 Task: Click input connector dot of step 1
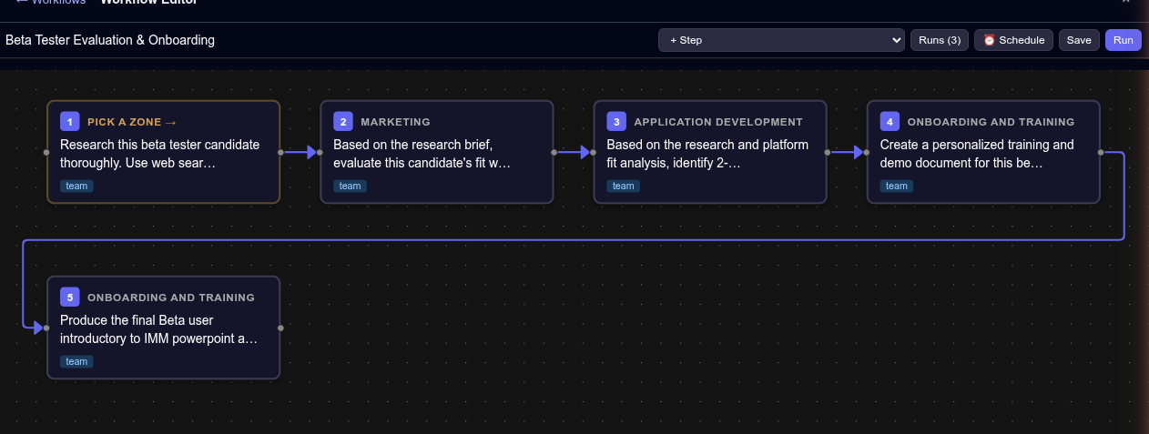pos(47,152)
